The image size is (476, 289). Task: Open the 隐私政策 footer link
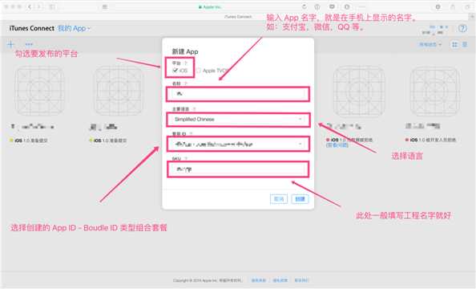coord(280,280)
